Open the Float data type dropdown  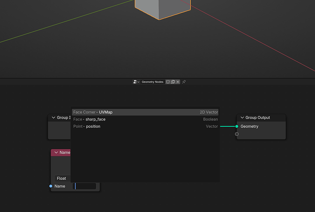[x=63, y=178]
